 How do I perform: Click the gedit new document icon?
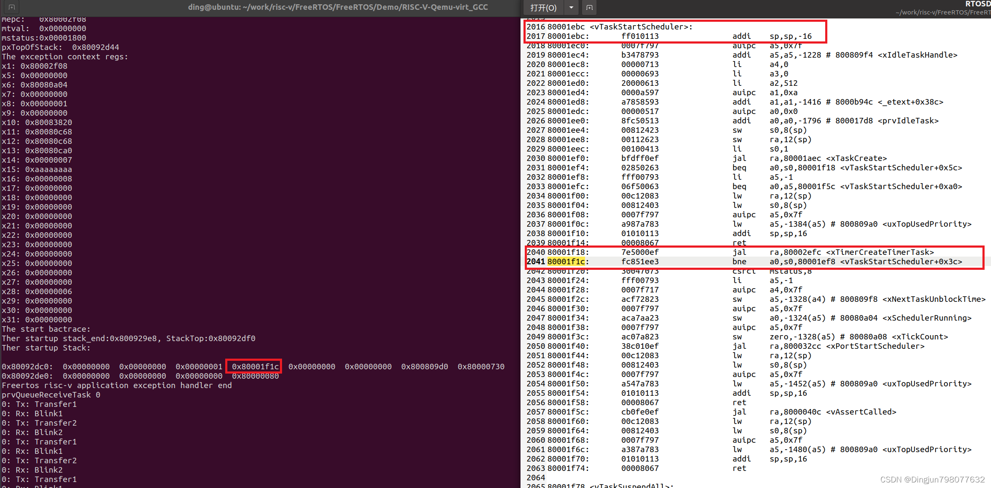pyautogui.click(x=589, y=7)
